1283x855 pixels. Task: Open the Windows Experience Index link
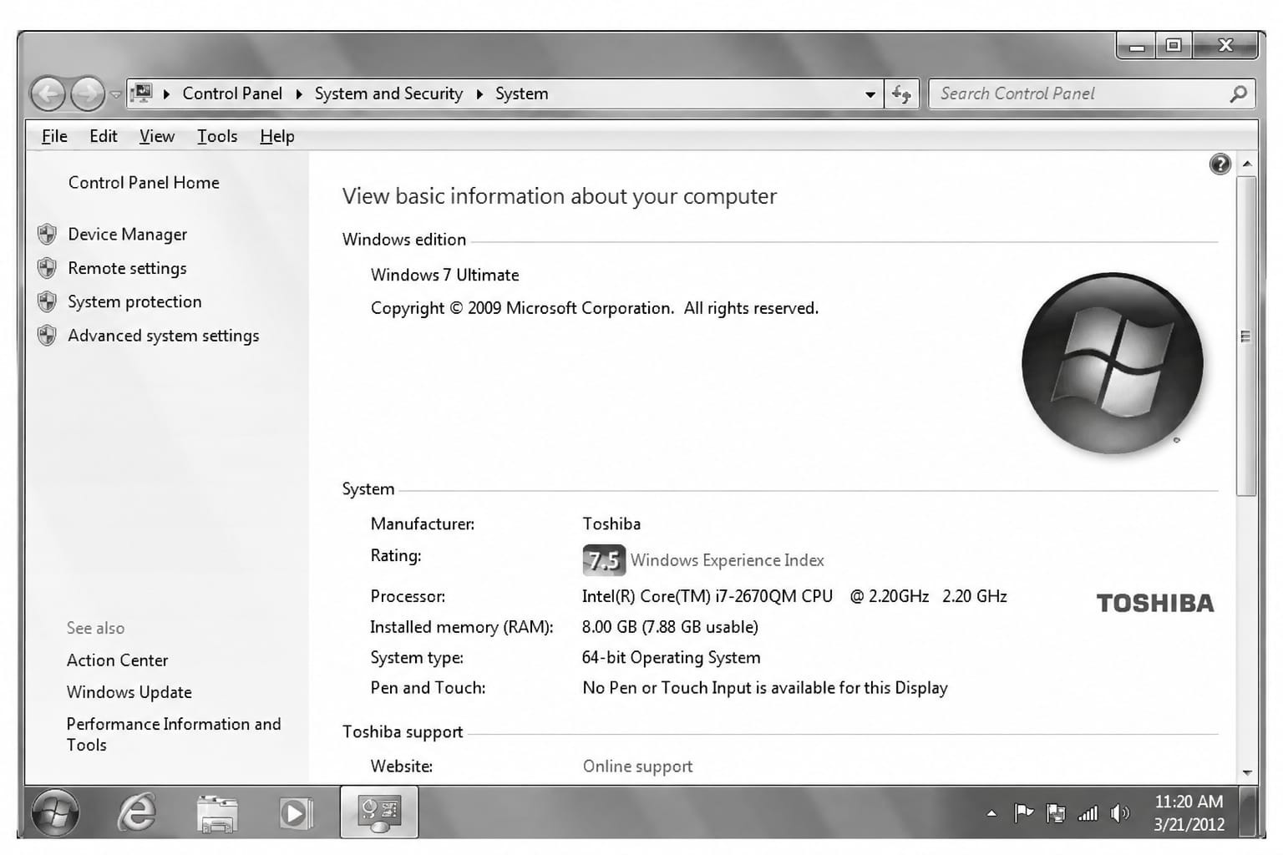(728, 560)
